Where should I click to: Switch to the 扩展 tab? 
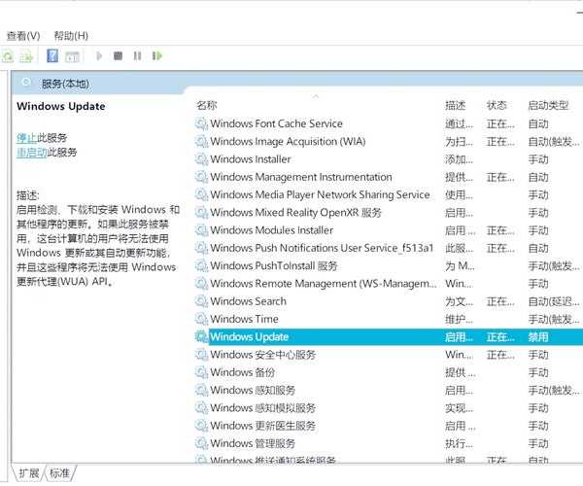(28, 473)
